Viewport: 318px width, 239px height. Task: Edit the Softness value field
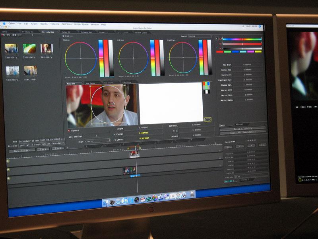tap(196, 125)
